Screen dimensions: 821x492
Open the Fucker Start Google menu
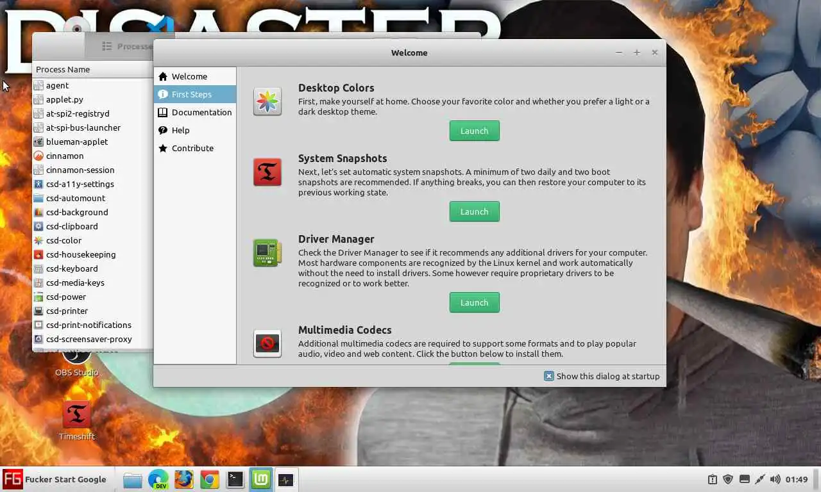point(55,479)
